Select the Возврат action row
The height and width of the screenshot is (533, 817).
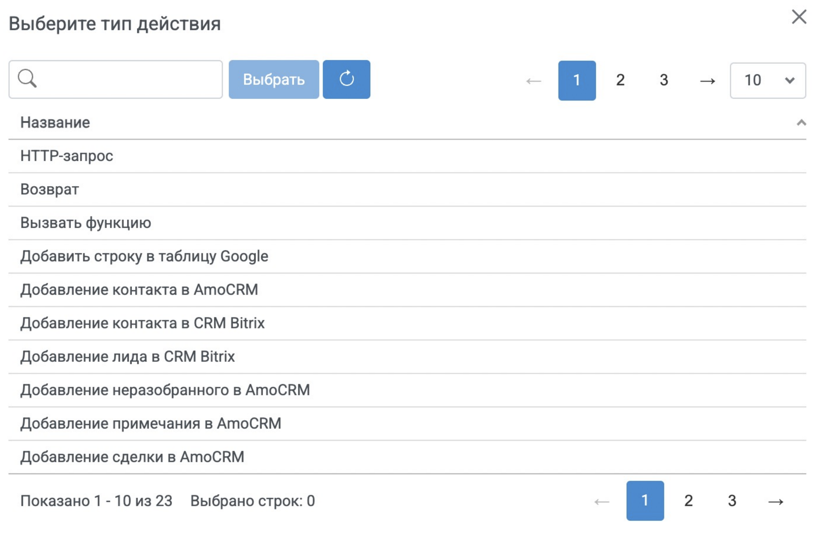click(50, 189)
